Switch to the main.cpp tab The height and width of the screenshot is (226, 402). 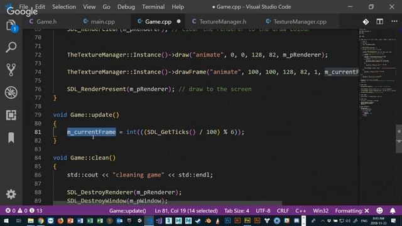102,21
